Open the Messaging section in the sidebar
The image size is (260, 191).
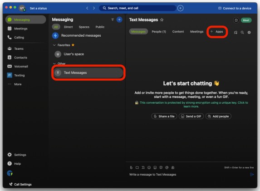pyautogui.click(x=26, y=19)
